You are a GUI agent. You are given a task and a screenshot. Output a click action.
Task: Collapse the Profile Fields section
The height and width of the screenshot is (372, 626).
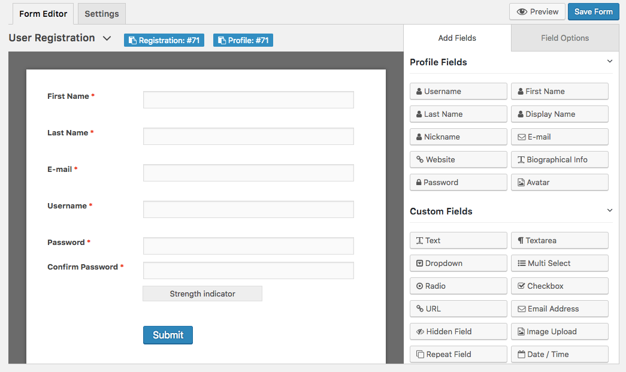pos(609,61)
